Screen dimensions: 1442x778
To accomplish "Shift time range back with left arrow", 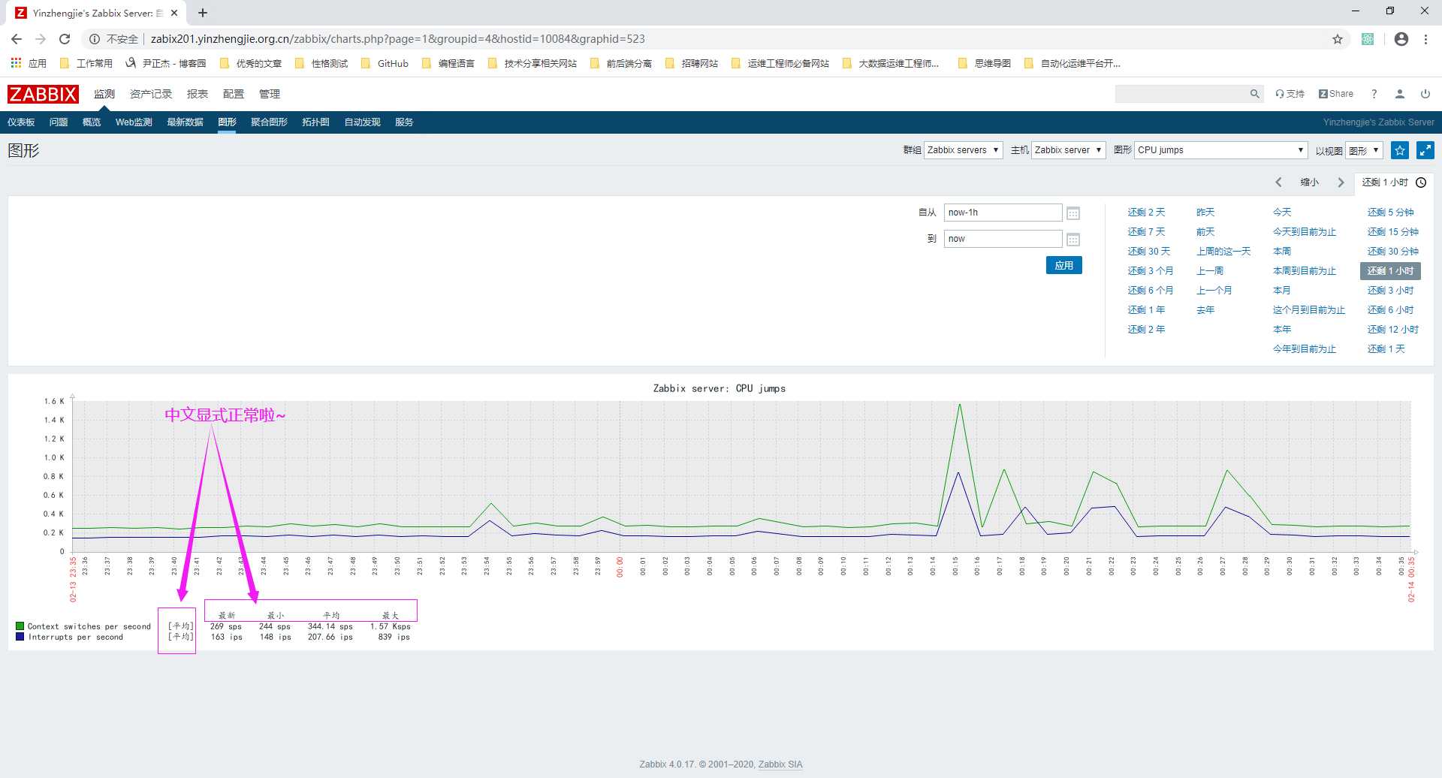I will 1279,182.
